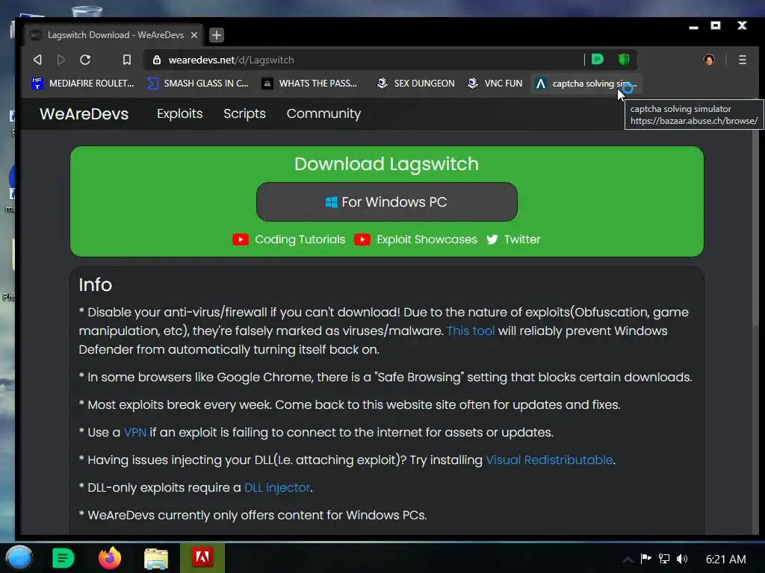Click the 6:21 AM clock

tap(725, 560)
